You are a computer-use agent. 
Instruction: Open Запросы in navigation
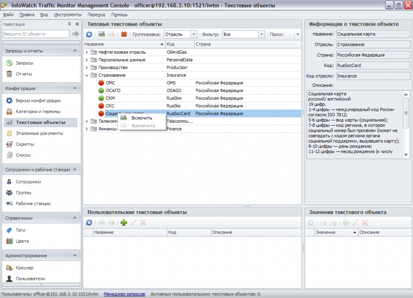pos(24,63)
